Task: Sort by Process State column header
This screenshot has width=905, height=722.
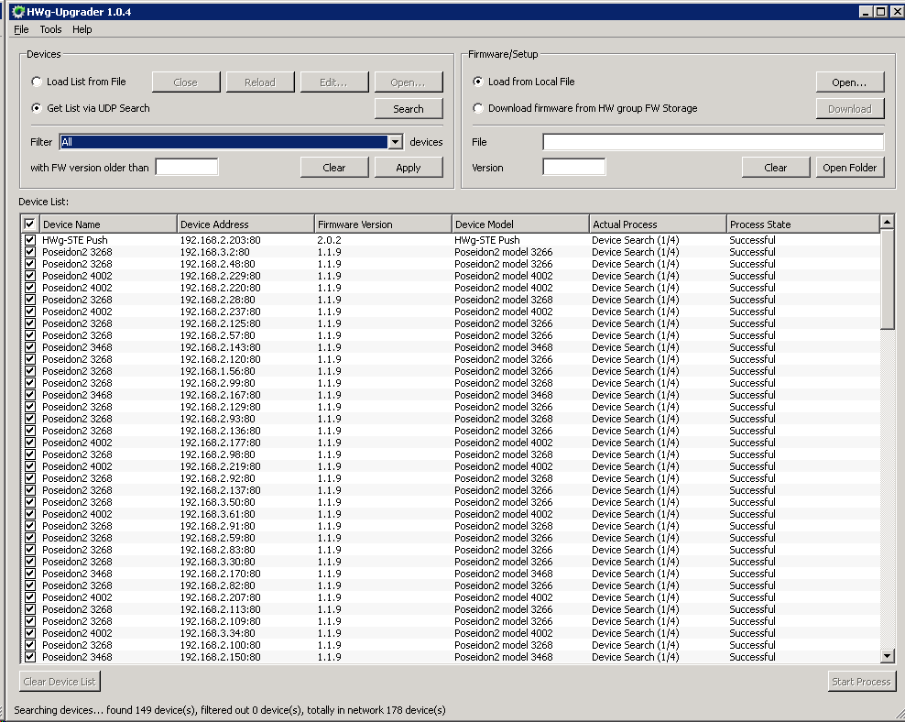Action: tap(802, 224)
